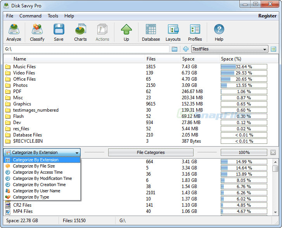Sort by the Files column header
282x228 pixels.
coord(163,59)
